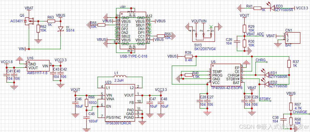Screen dimensions: 310x132
Task: Click the SS14 diode value label
Action: (70, 30)
